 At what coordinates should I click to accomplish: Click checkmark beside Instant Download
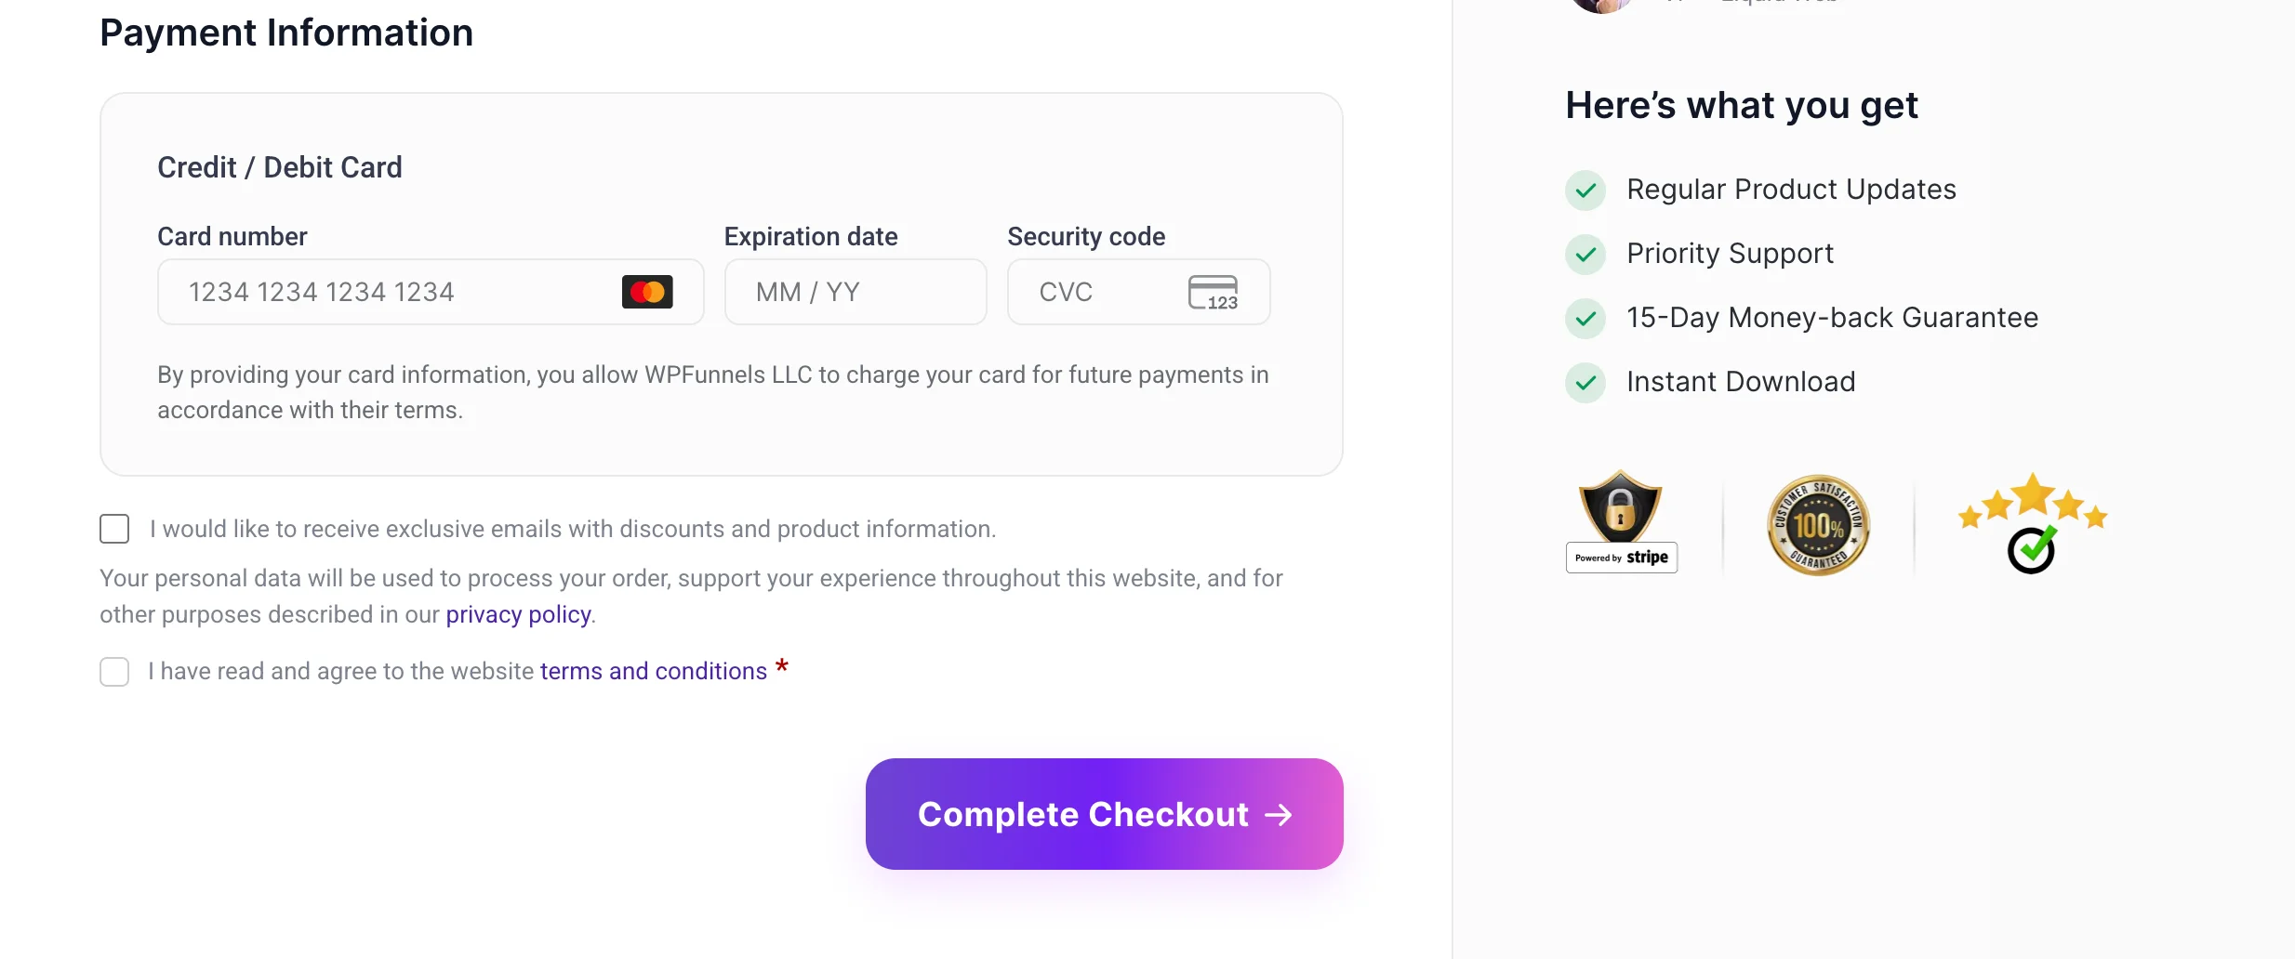point(1585,383)
